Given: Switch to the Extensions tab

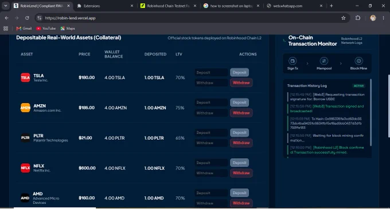Looking at the screenshot, I should [x=105, y=6].
